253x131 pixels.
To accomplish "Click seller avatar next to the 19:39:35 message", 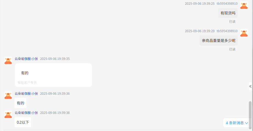I will pyautogui.click(x=8, y=60).
